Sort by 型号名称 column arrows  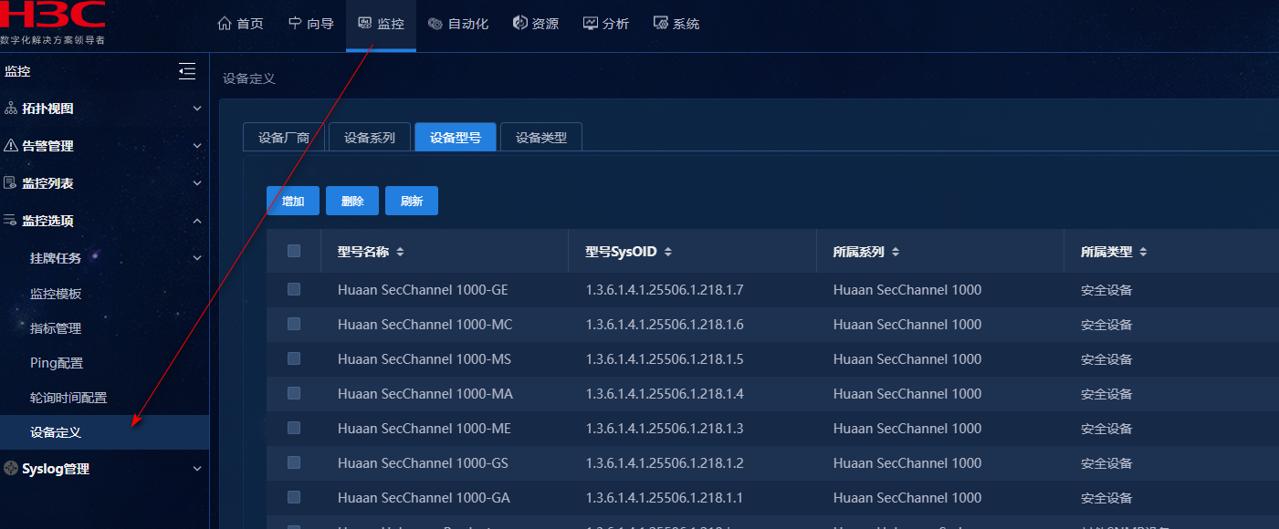click(400, 252)
